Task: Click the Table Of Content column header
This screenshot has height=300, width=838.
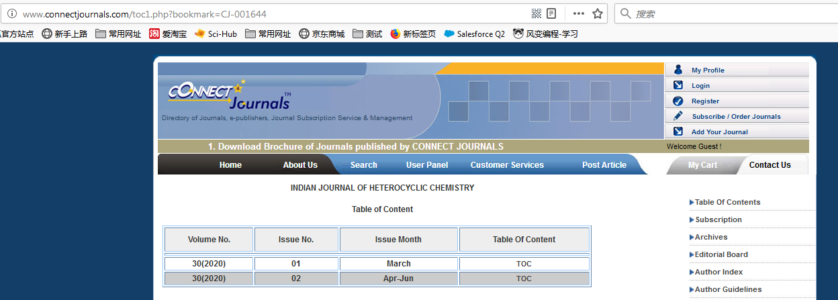Action: tap(524, 240)
